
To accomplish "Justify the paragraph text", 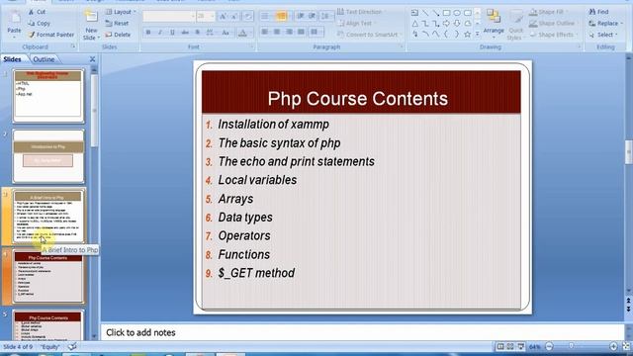I will 301,32.
